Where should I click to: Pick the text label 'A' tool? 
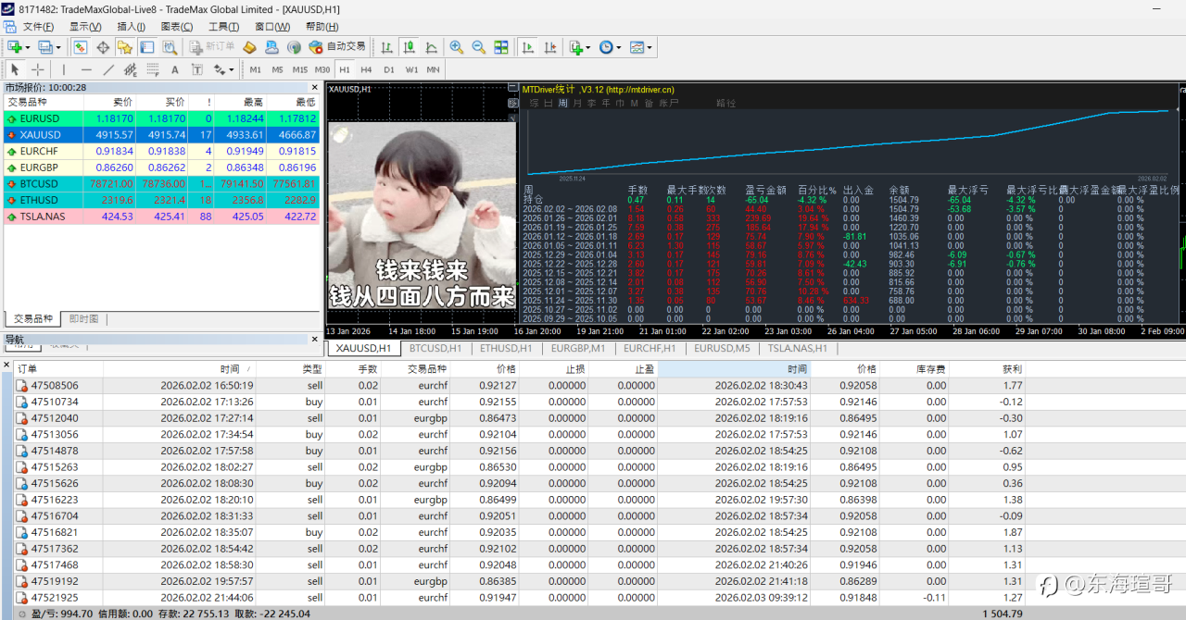click(x=175, y=69)
